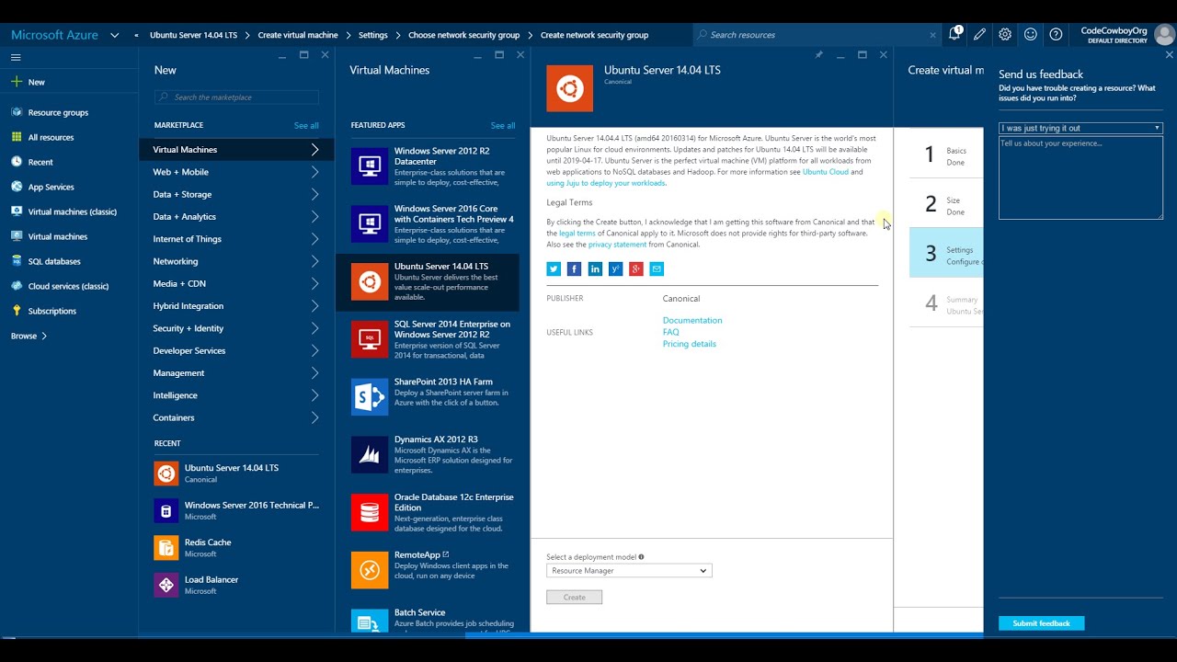Click the Subscriptions key icon
Viewport: 1177px width, 662px height.
[17, 311]
